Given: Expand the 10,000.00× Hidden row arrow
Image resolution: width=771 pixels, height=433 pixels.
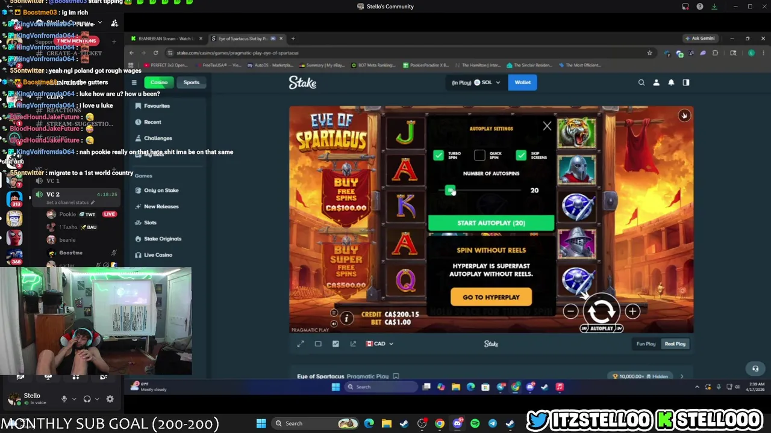Looking at the screenshot, I should pyautogui.click(x=681, y=376).
